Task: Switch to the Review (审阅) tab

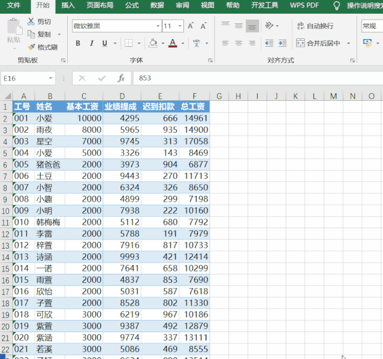Action: coord(182,5)
